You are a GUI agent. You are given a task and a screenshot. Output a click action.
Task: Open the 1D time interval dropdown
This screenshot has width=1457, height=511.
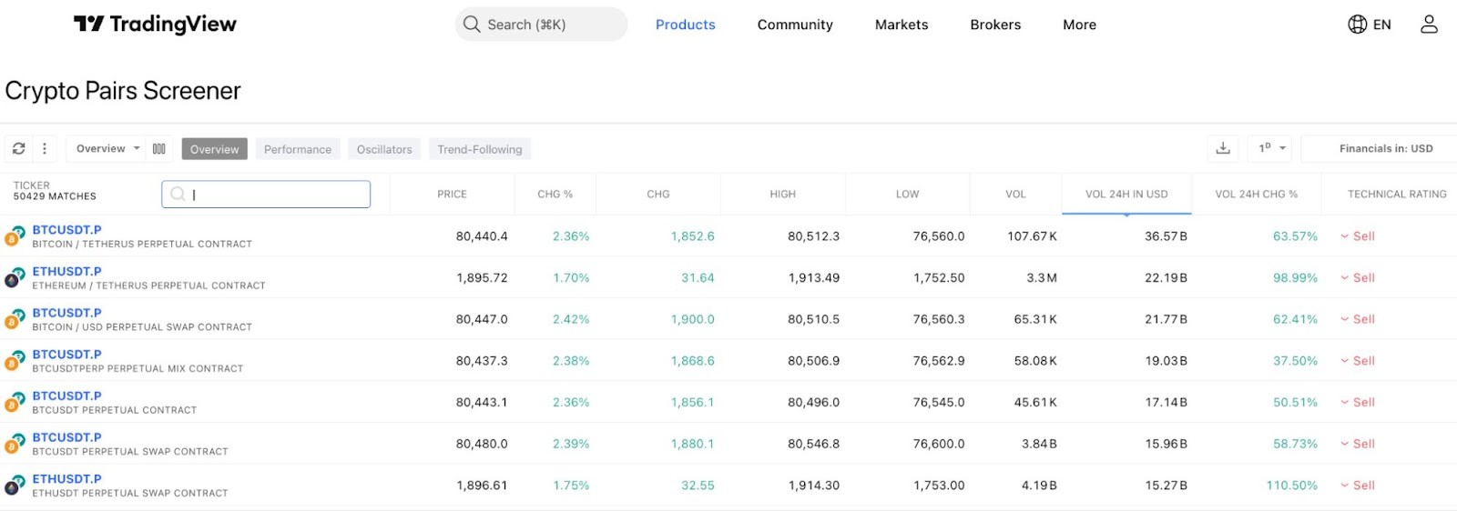[x=1272, y=148]
